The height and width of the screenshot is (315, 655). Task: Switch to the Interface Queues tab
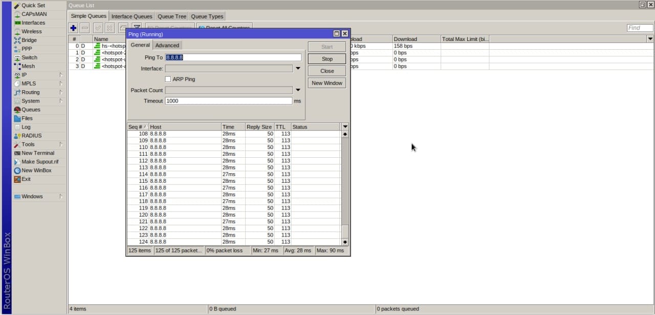pos(132,16)
